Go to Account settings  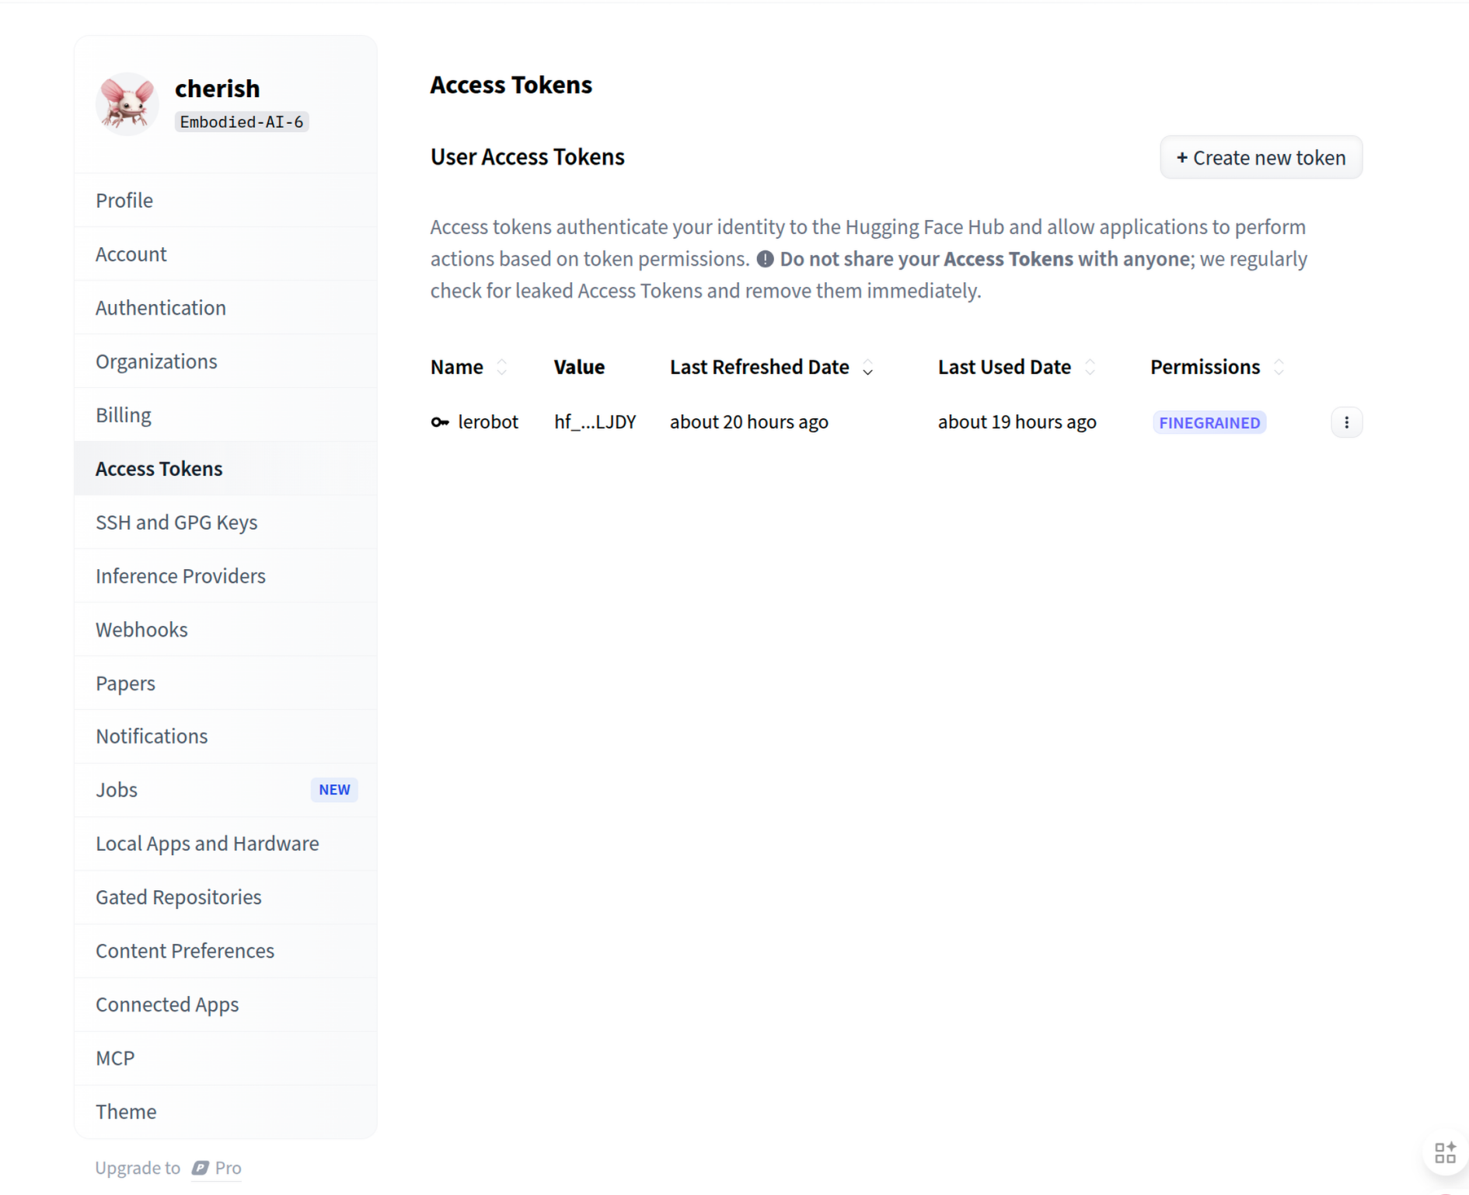click(225, 254)
